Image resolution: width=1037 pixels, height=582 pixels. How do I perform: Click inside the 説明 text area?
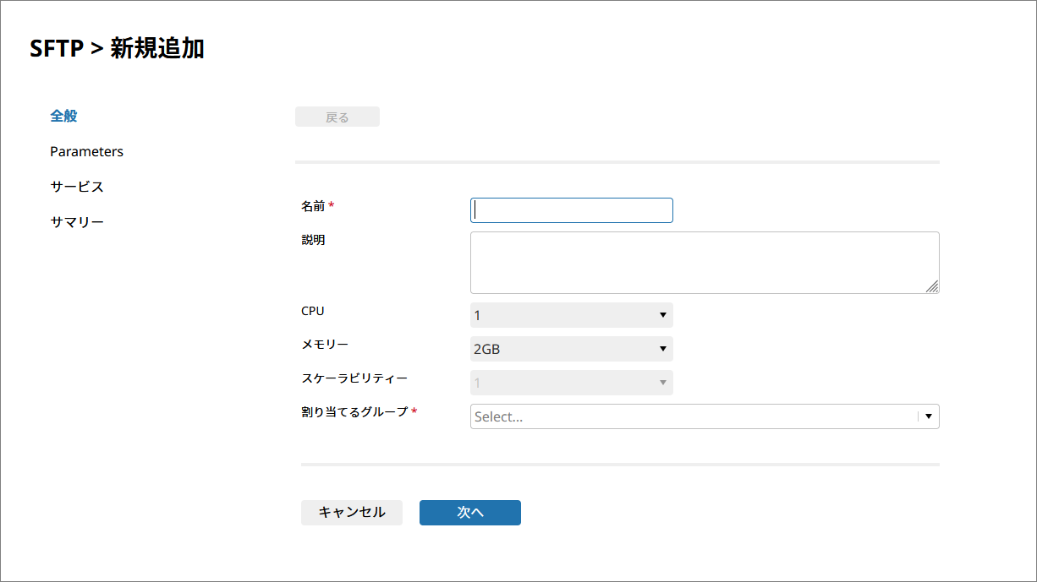pyautogui.click(x=704, y=263)
